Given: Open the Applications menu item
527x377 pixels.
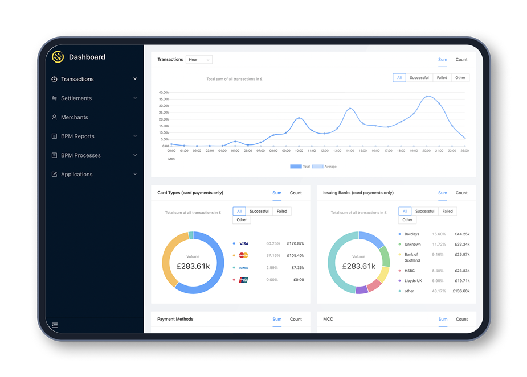Looking at the screenshot, I should tap(77, 175).
